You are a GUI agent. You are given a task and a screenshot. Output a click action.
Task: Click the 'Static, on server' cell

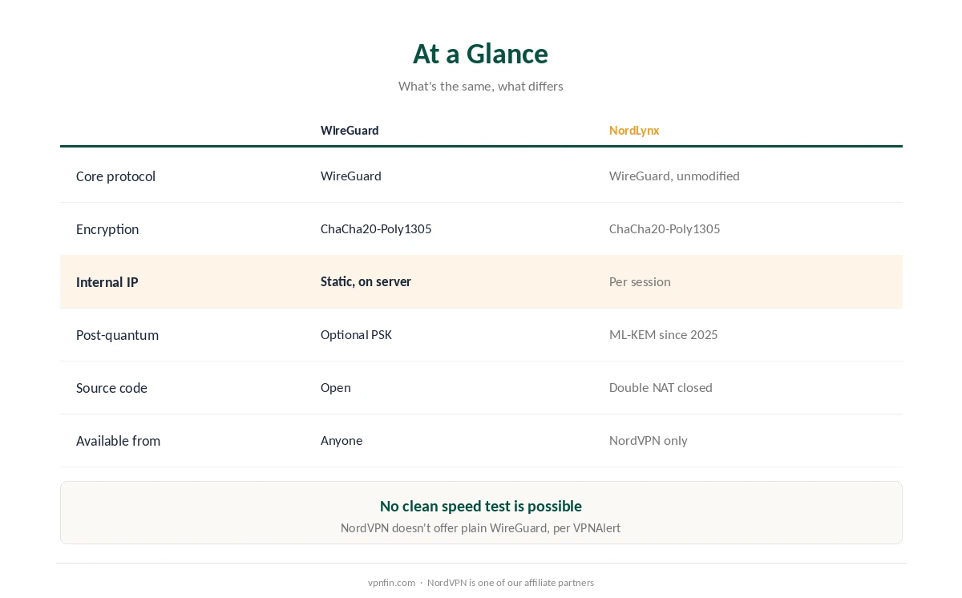click(366, 281)
